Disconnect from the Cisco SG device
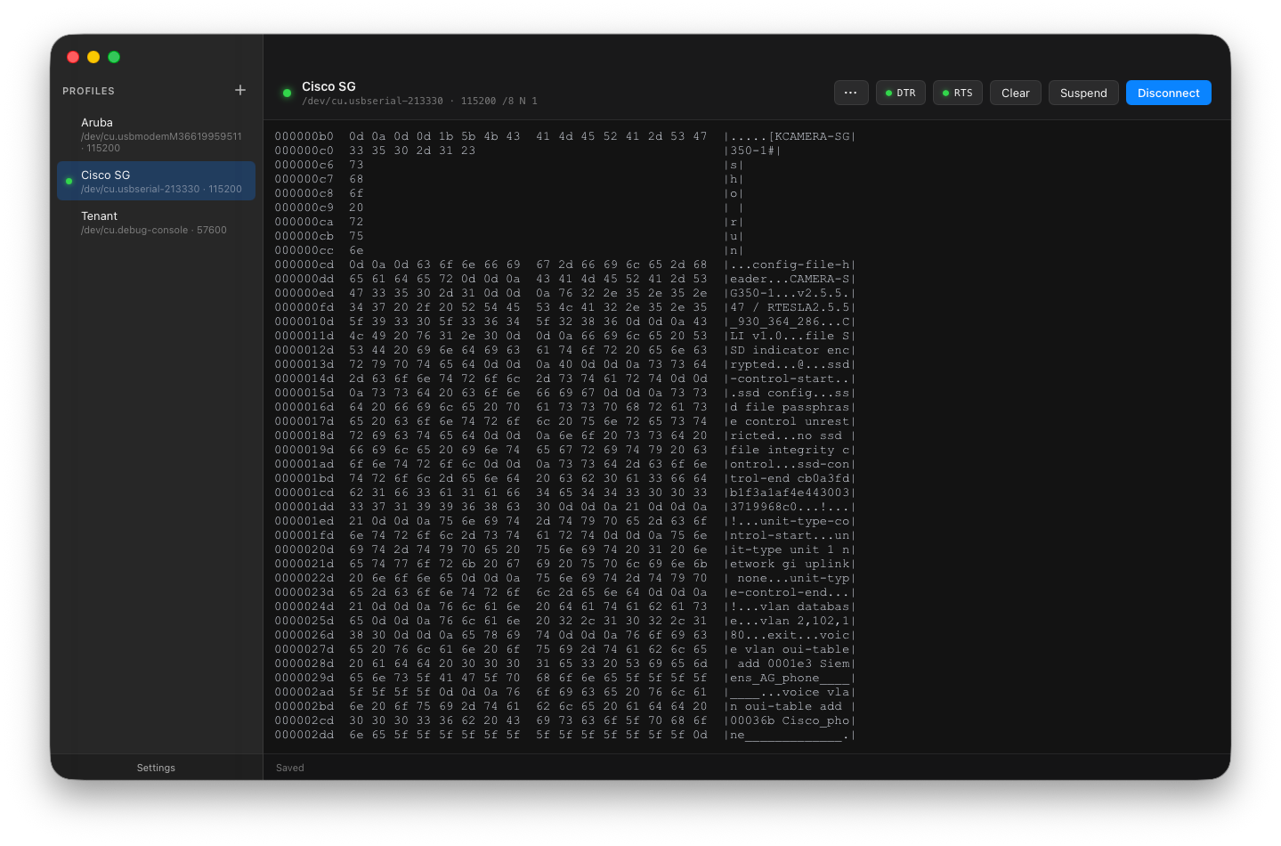1281x846 pixels. point(1168,93)
